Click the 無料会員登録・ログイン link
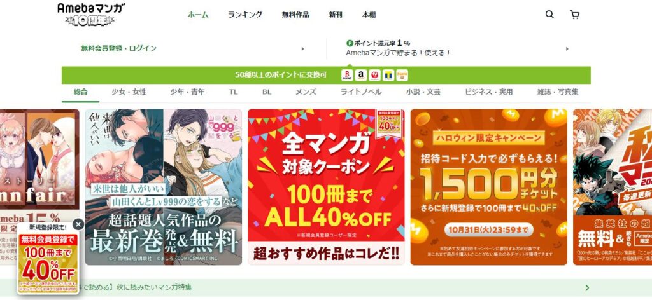The image size is (652, 300). 119,48
